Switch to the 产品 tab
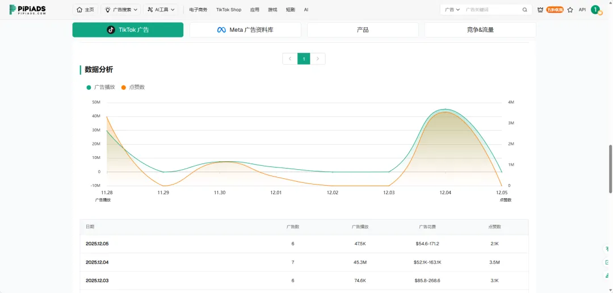The width and height of the screenshot is (613, 293). coord(363,30)
